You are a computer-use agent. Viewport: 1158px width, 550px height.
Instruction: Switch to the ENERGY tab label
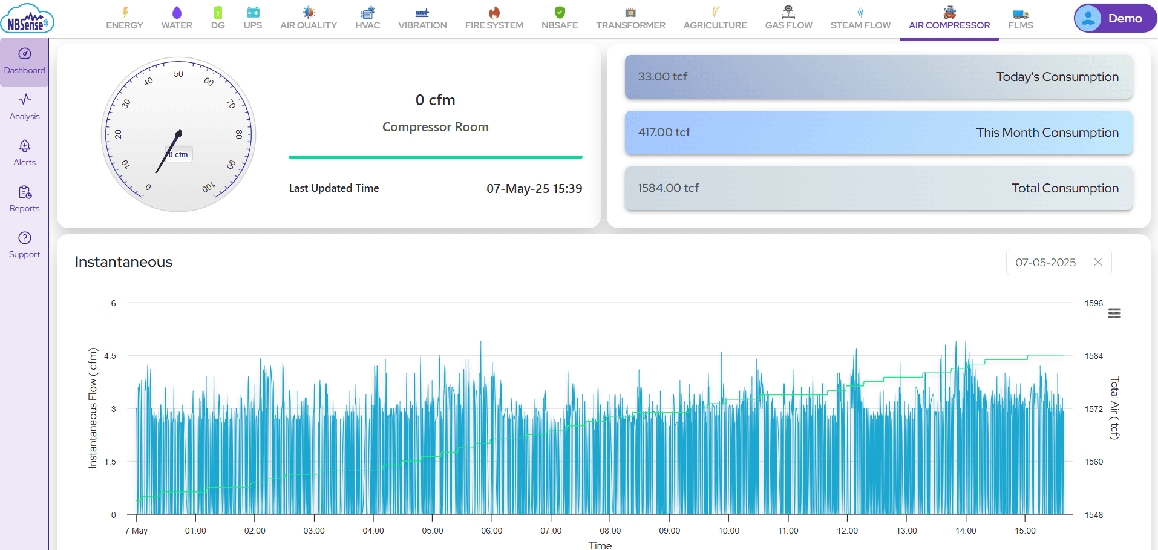pyautogui.click(x=125, y=25)
